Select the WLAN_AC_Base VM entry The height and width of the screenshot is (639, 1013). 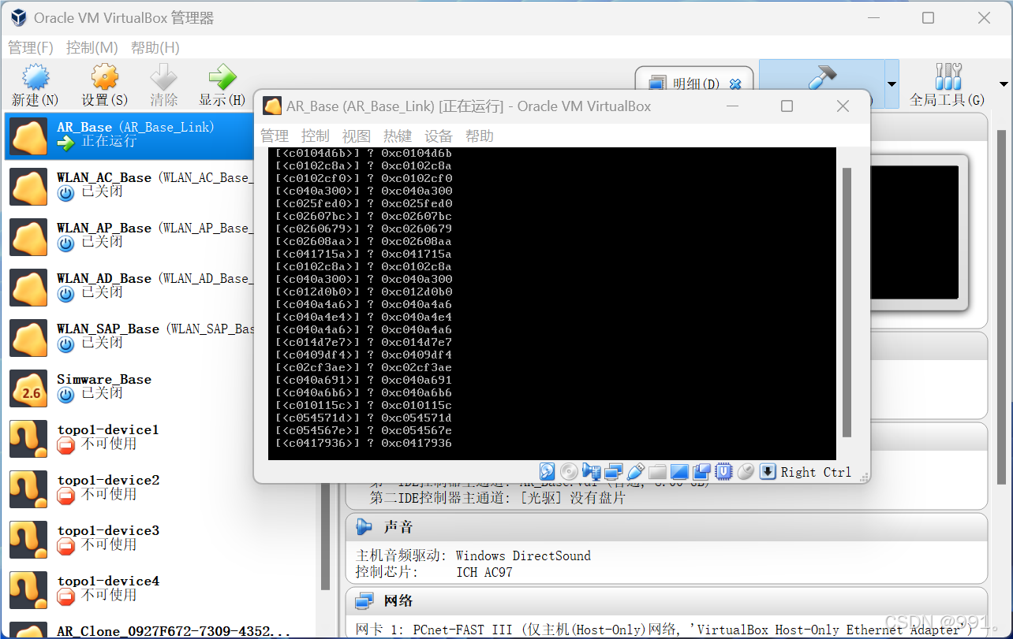tap(130, 186)
